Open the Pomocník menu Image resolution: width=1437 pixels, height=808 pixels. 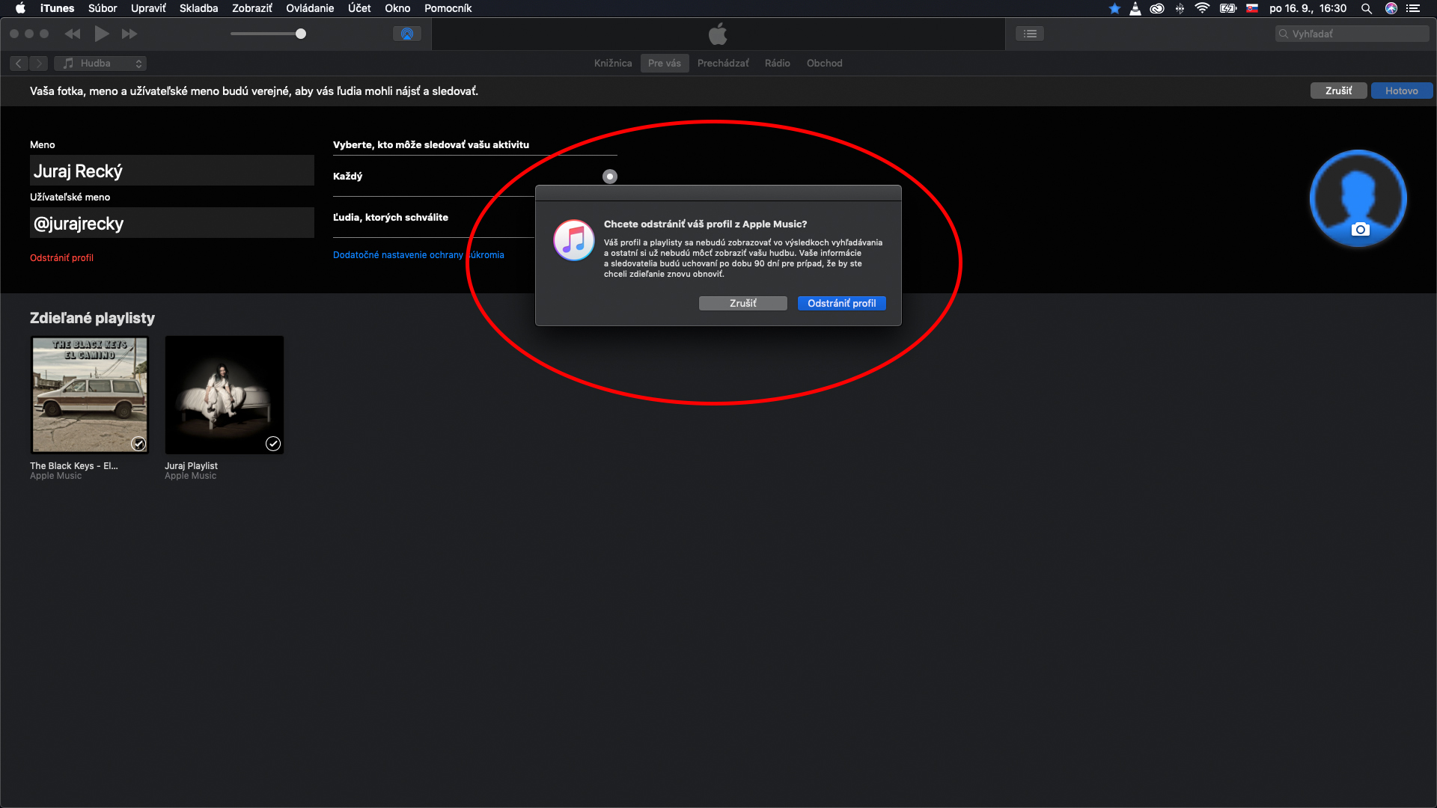448,8
